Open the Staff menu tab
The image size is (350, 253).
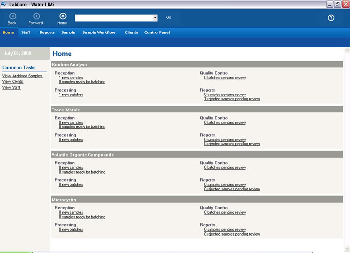(x=25, y=32)
